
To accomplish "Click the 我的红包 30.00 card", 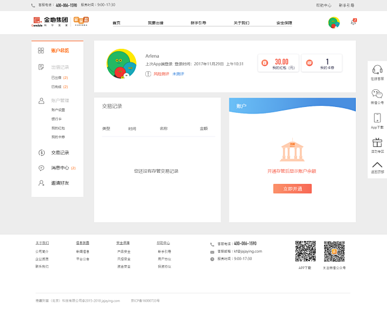I will (x=278, y=63).
